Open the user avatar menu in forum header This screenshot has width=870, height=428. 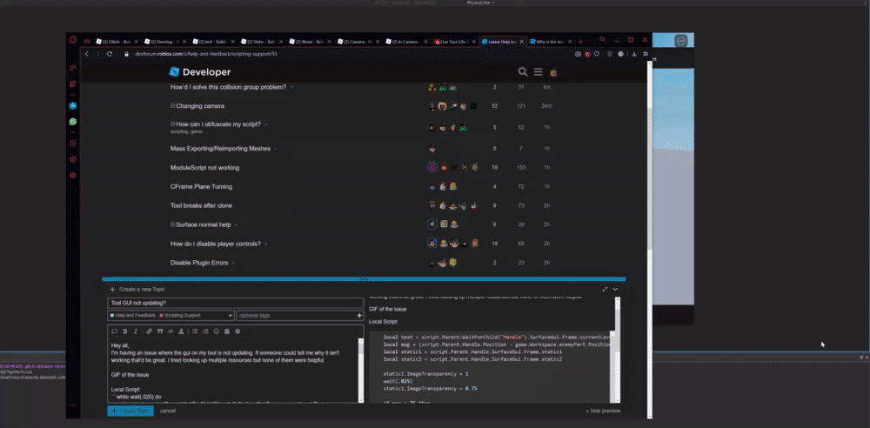pyautogui.click(x=553, y=71)
